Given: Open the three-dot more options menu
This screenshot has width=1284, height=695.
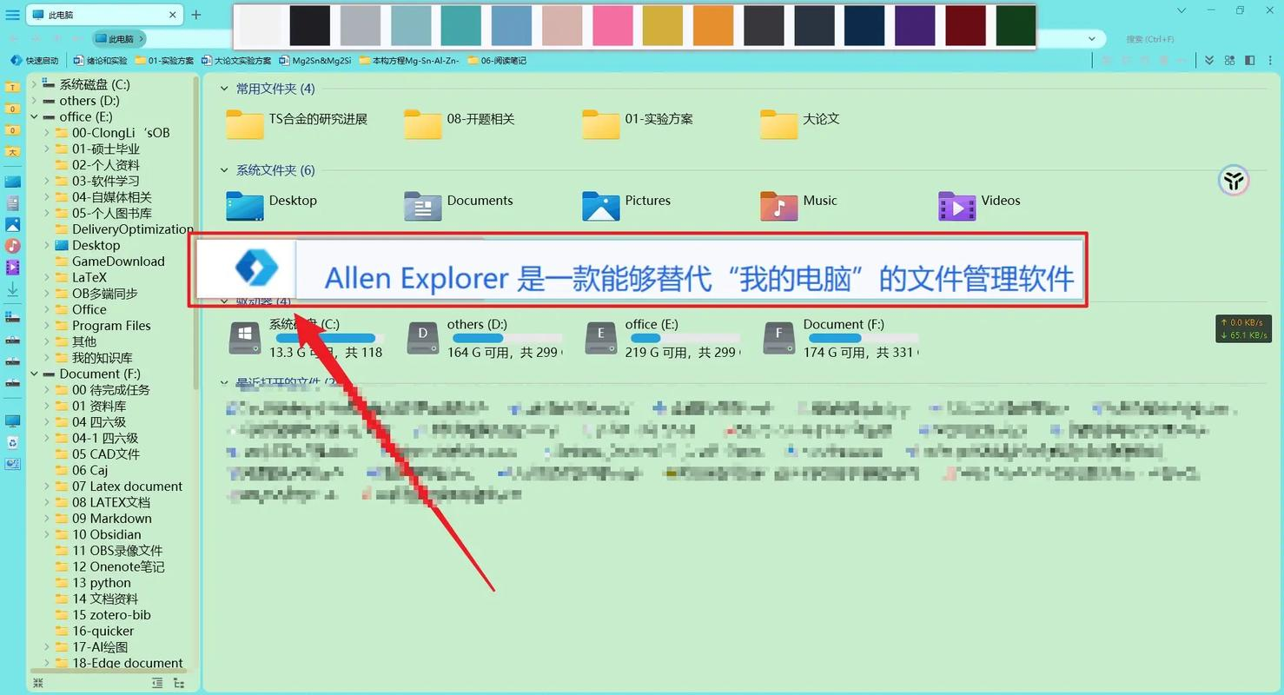Looking at the screenshot, I should (1269, 61).
